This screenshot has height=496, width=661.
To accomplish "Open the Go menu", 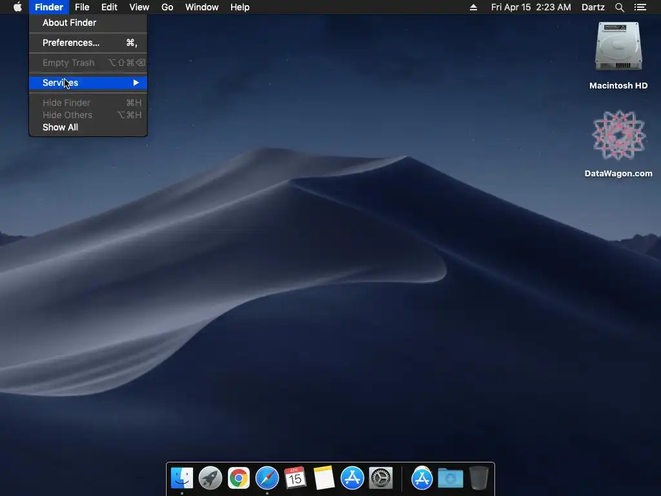I will (167, 7).
